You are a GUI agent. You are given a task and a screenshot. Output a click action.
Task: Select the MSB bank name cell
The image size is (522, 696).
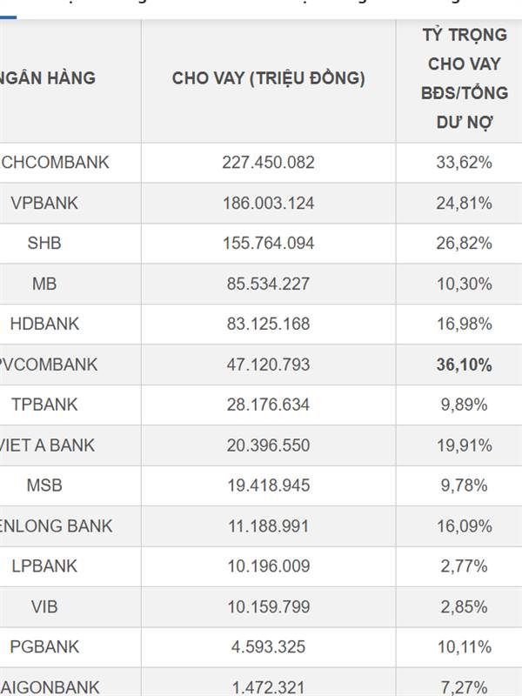pos(44,485)
